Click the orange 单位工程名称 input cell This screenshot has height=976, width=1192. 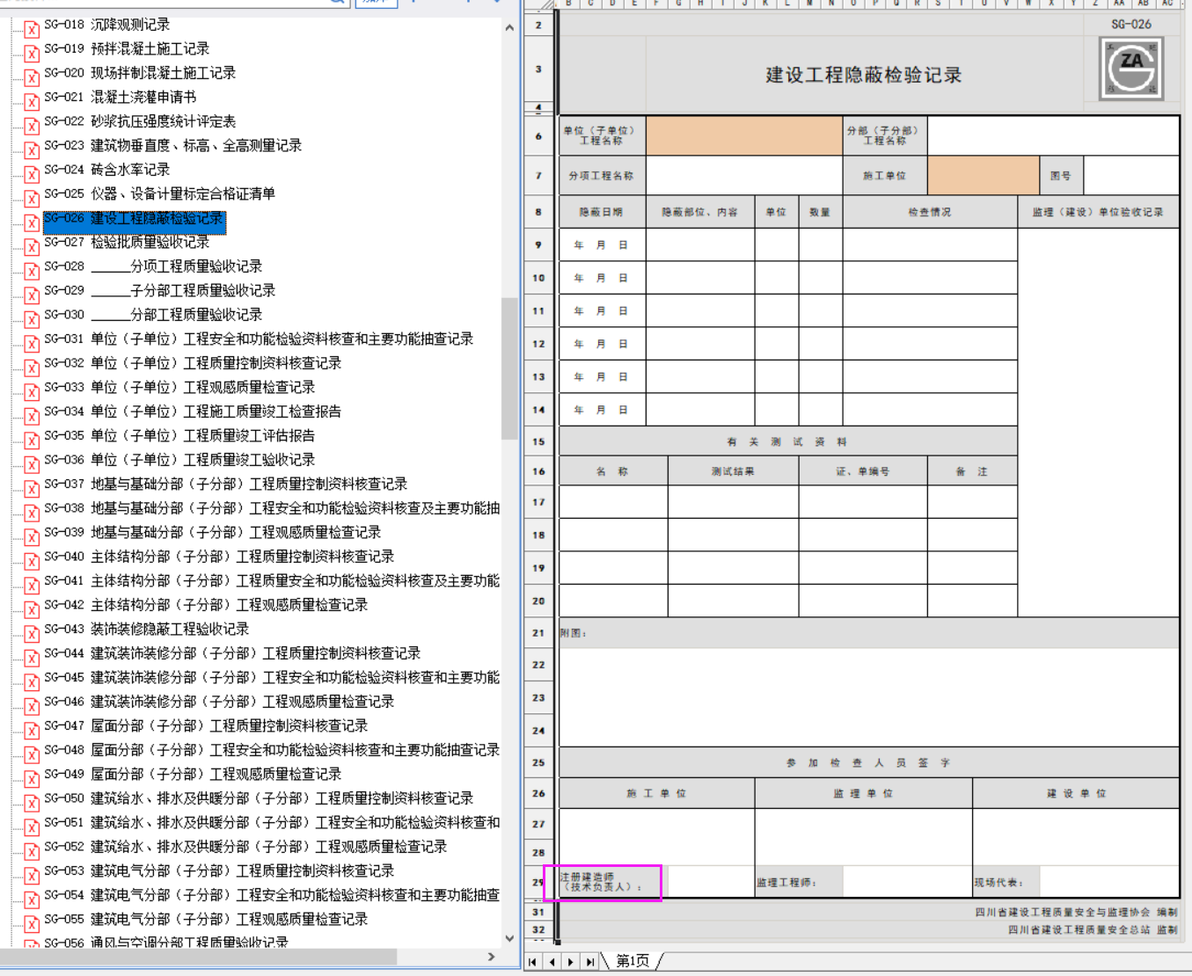744,136
